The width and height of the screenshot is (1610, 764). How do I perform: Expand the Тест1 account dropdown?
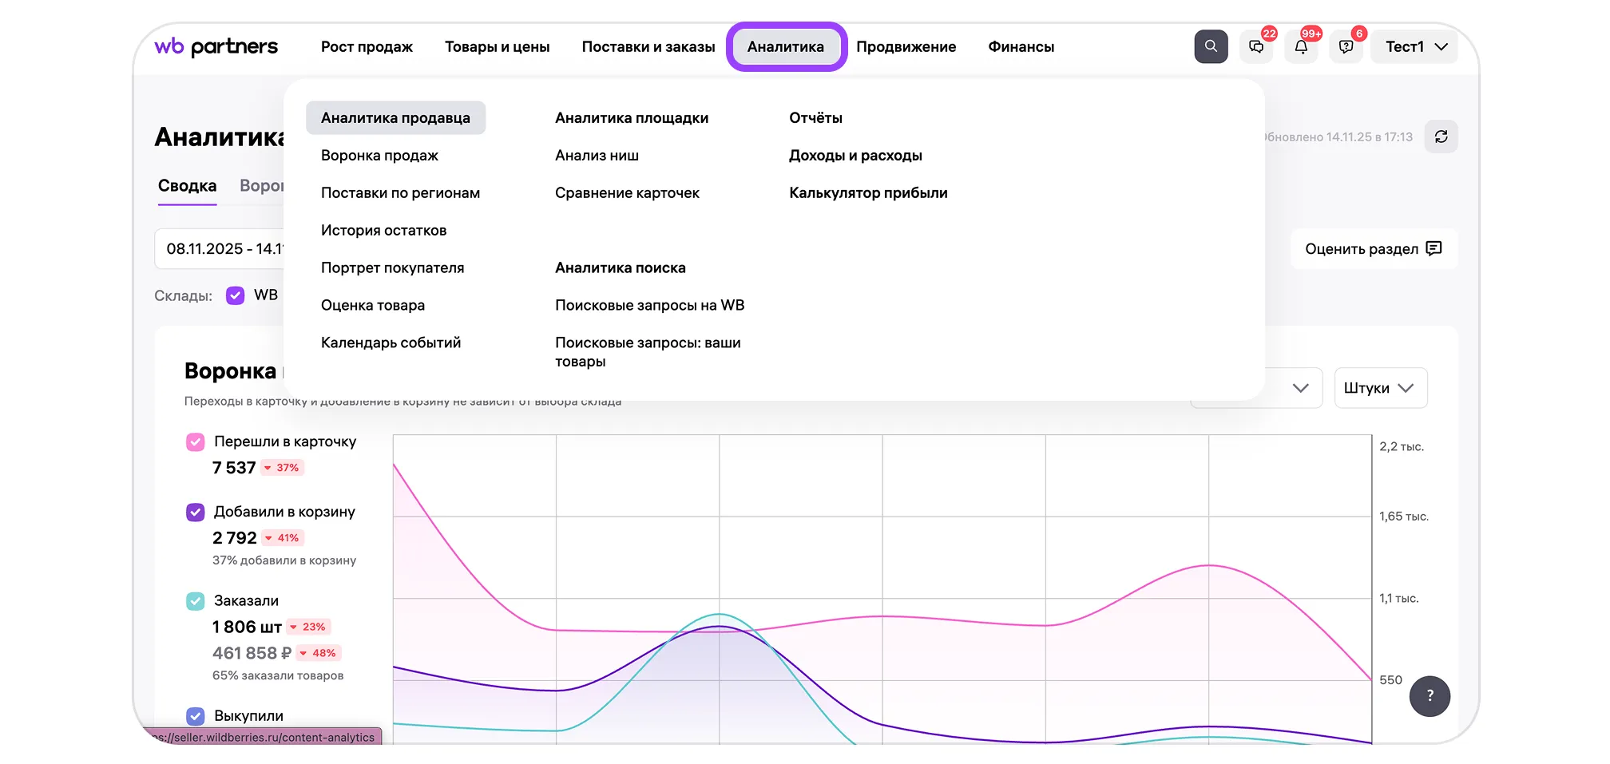point(1415,47)
